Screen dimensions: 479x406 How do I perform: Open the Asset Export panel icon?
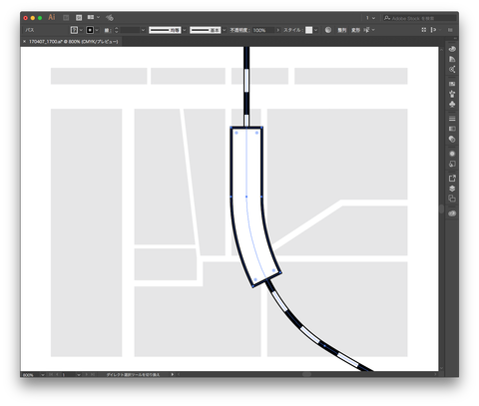tap(452, 179)
